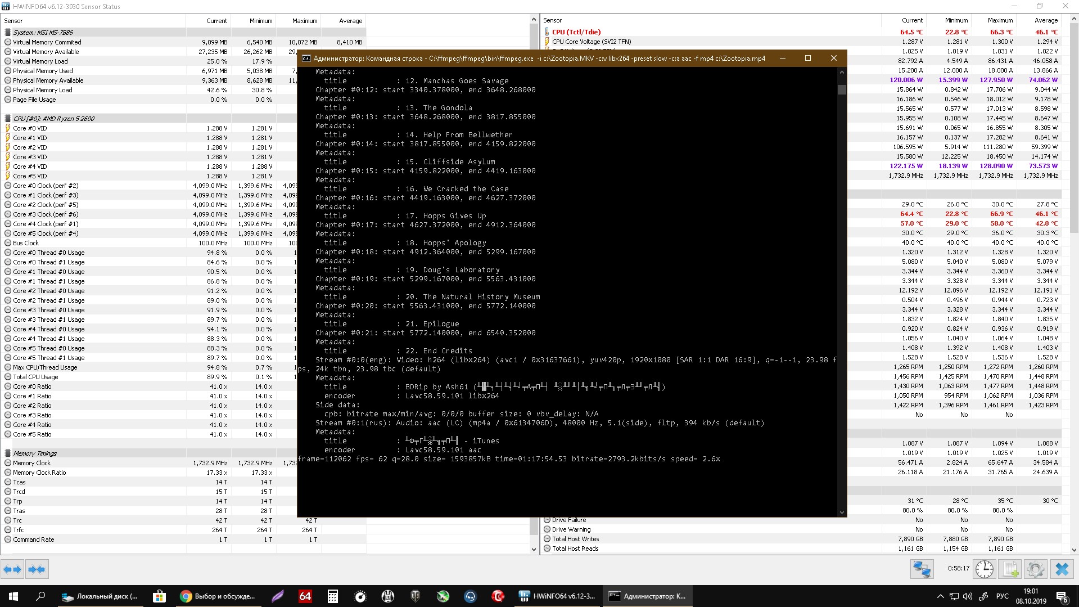The image size is (1079, 607).
Task: Switch to Локальный диск Explorer window
Action: point(100,596)
